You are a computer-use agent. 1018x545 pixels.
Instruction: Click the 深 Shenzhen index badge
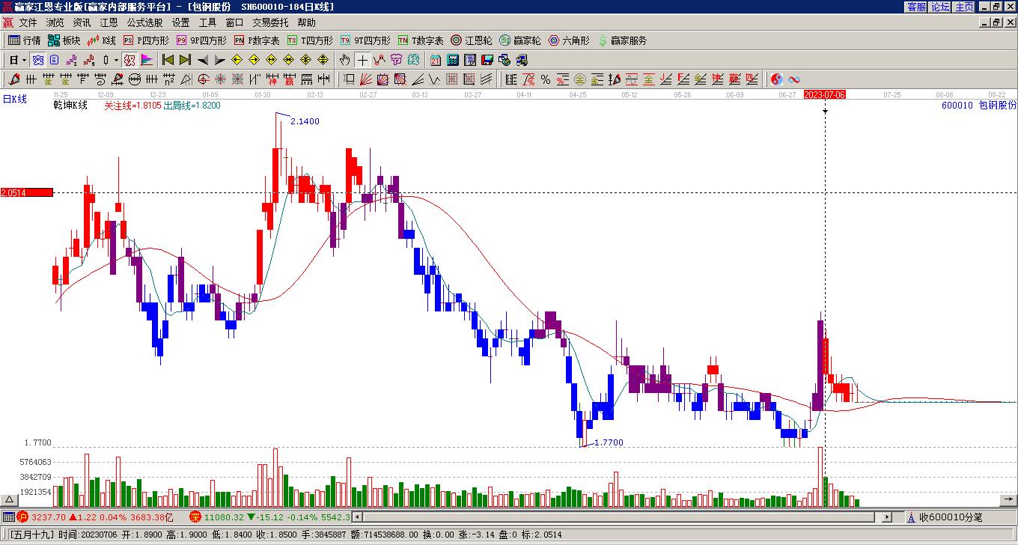195,517
